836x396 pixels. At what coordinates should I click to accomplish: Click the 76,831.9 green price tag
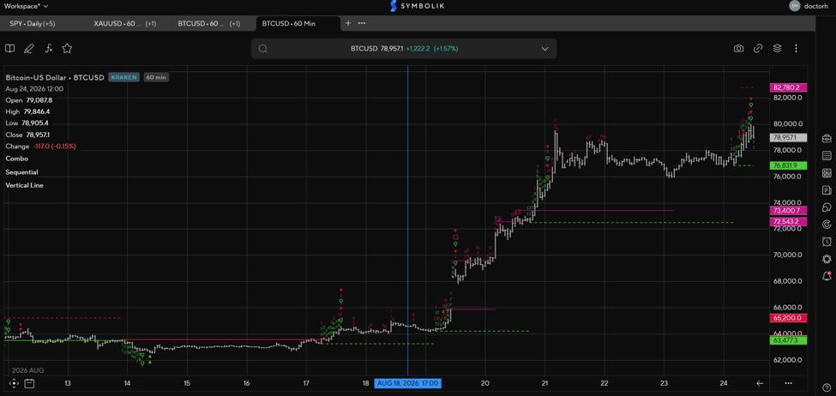789,165
